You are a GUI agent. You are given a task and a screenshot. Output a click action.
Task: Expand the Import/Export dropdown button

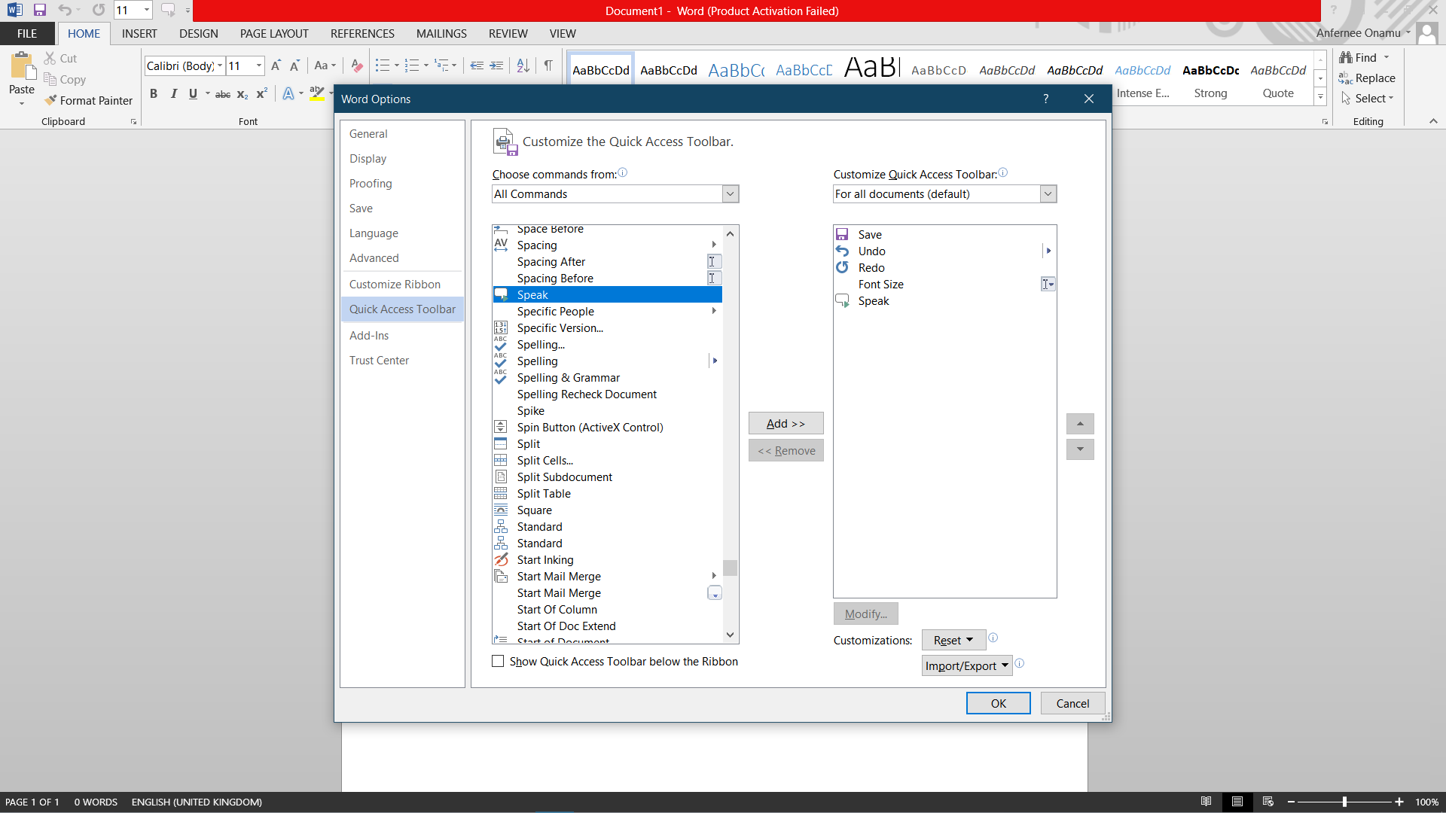pyautogui.click(x=967, y=665)
